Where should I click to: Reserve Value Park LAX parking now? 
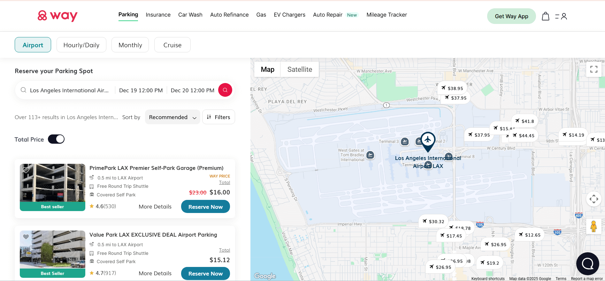(205, 273)
